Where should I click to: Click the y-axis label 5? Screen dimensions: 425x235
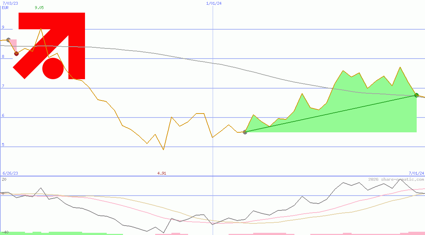[x=3, y=145]
